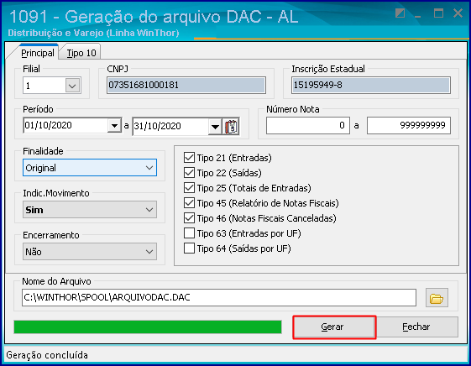Click the Fechar button

point(416,327)
